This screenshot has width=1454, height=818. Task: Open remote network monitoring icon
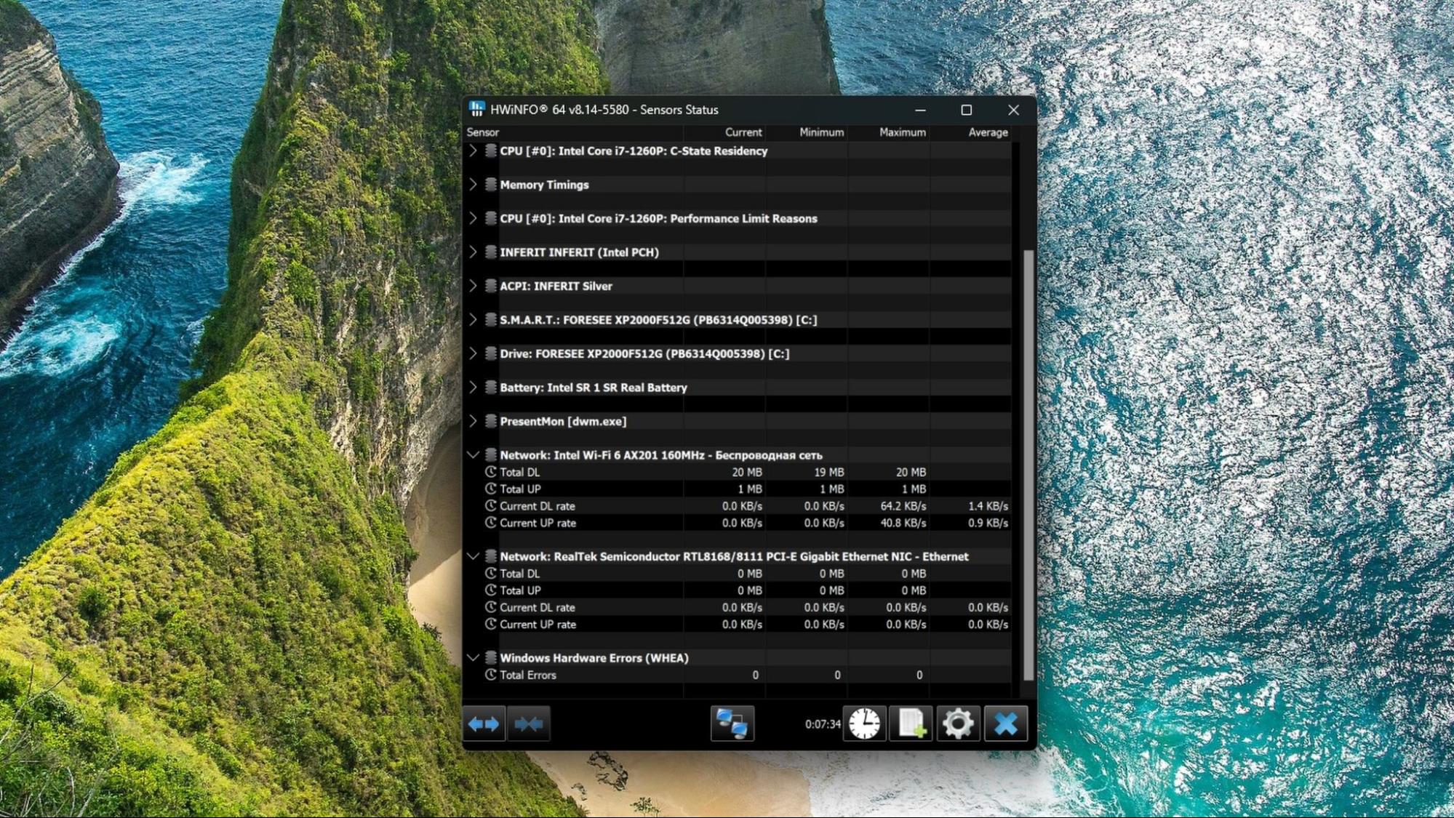point(732,723)
